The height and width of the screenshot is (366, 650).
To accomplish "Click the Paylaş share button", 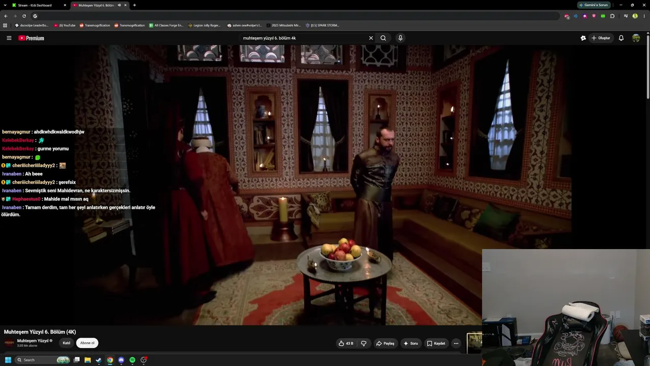I will point(385,344).
